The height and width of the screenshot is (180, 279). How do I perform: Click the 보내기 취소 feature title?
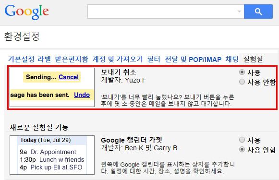click(x=119, y=72)
